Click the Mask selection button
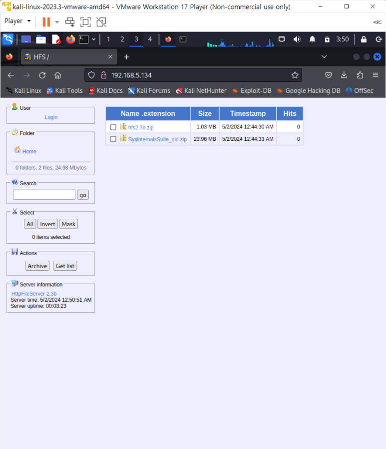The height and width of the screenshot is (449, 386). 68,224
